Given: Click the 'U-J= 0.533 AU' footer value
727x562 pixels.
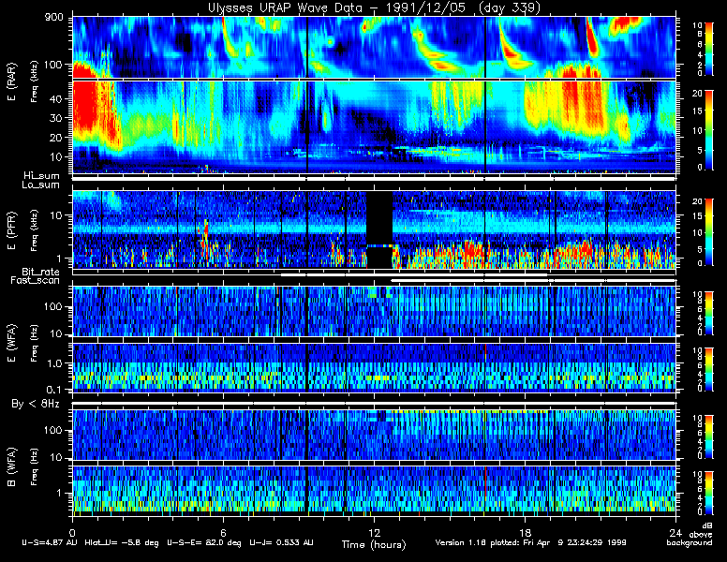Looking at the screenshot, I should click(281, 542).
